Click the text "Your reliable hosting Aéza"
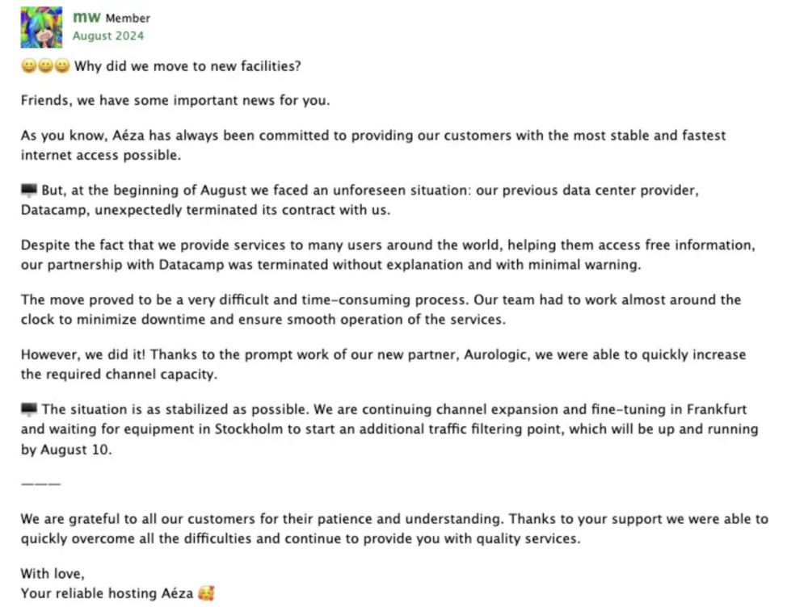808x607 pixels. (107, 593)
